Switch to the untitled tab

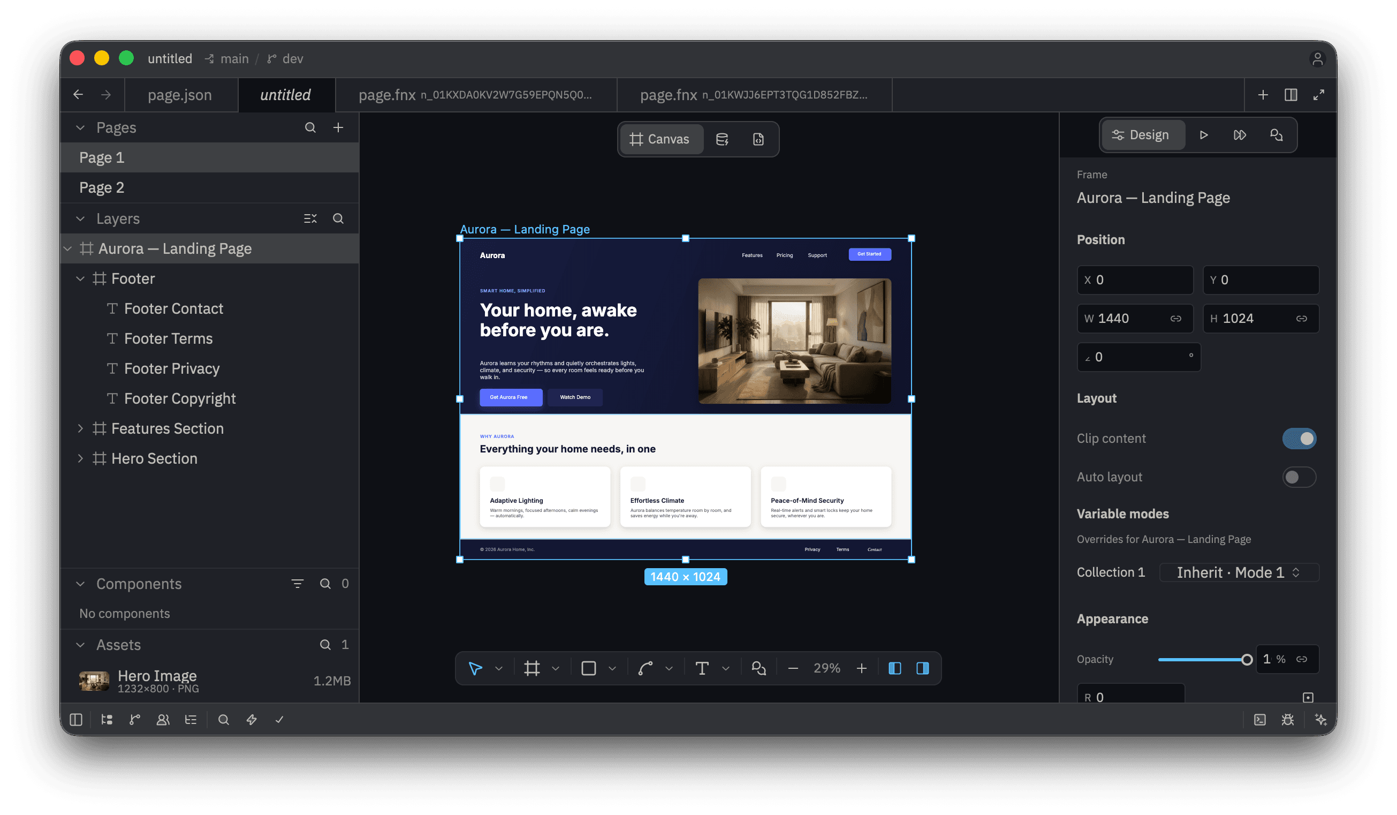[x=286, y=95]
